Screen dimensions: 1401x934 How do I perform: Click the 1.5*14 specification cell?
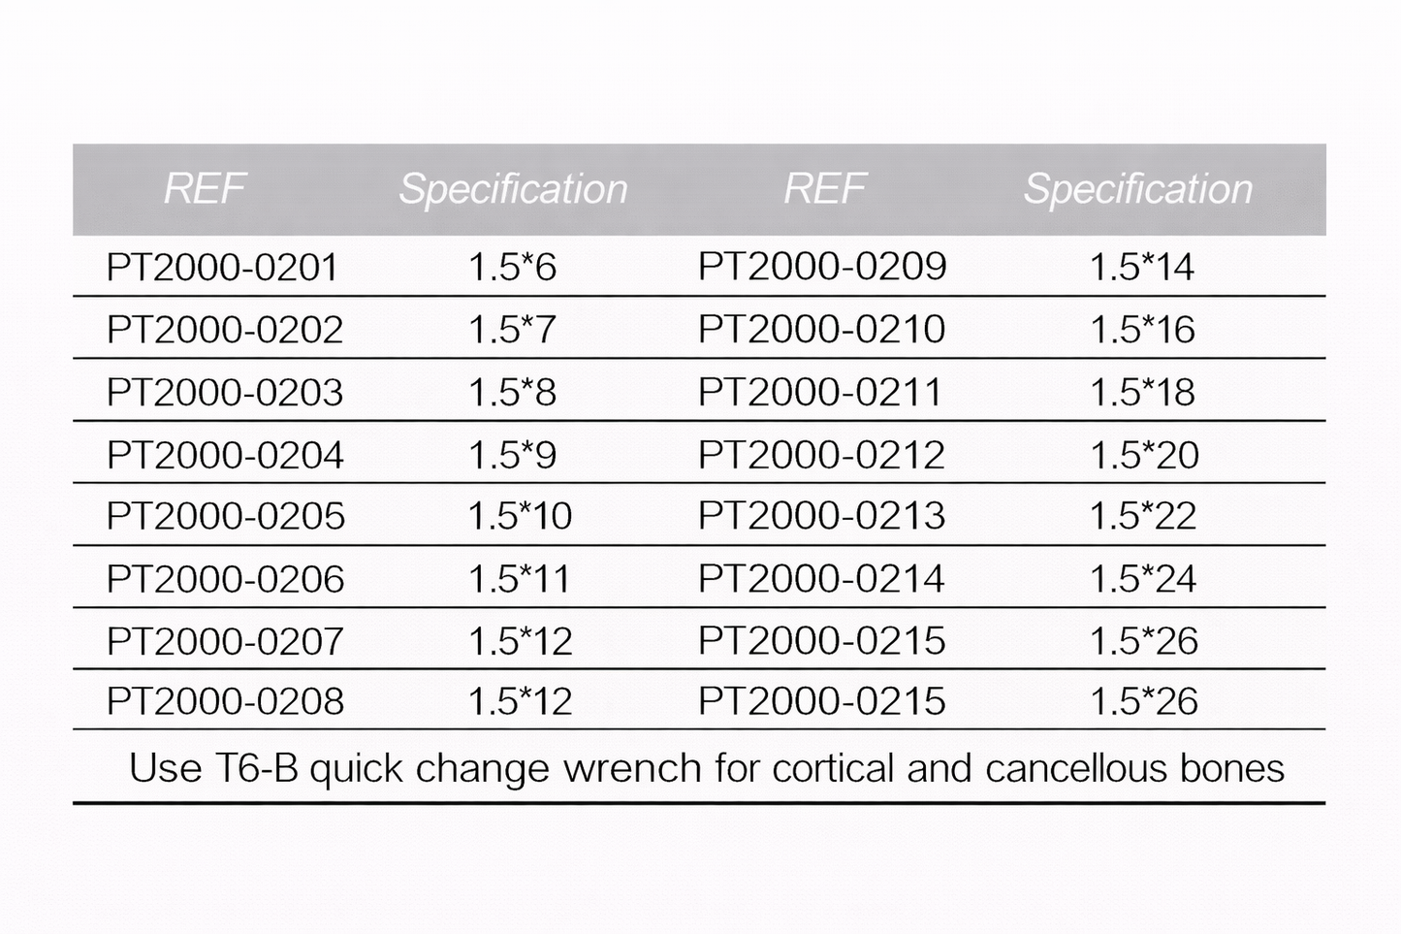[1141, 268]
